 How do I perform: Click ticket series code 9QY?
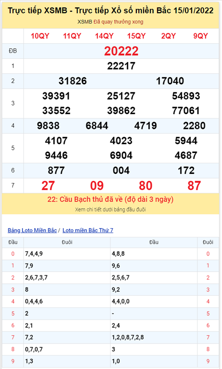tap(201, 36)
